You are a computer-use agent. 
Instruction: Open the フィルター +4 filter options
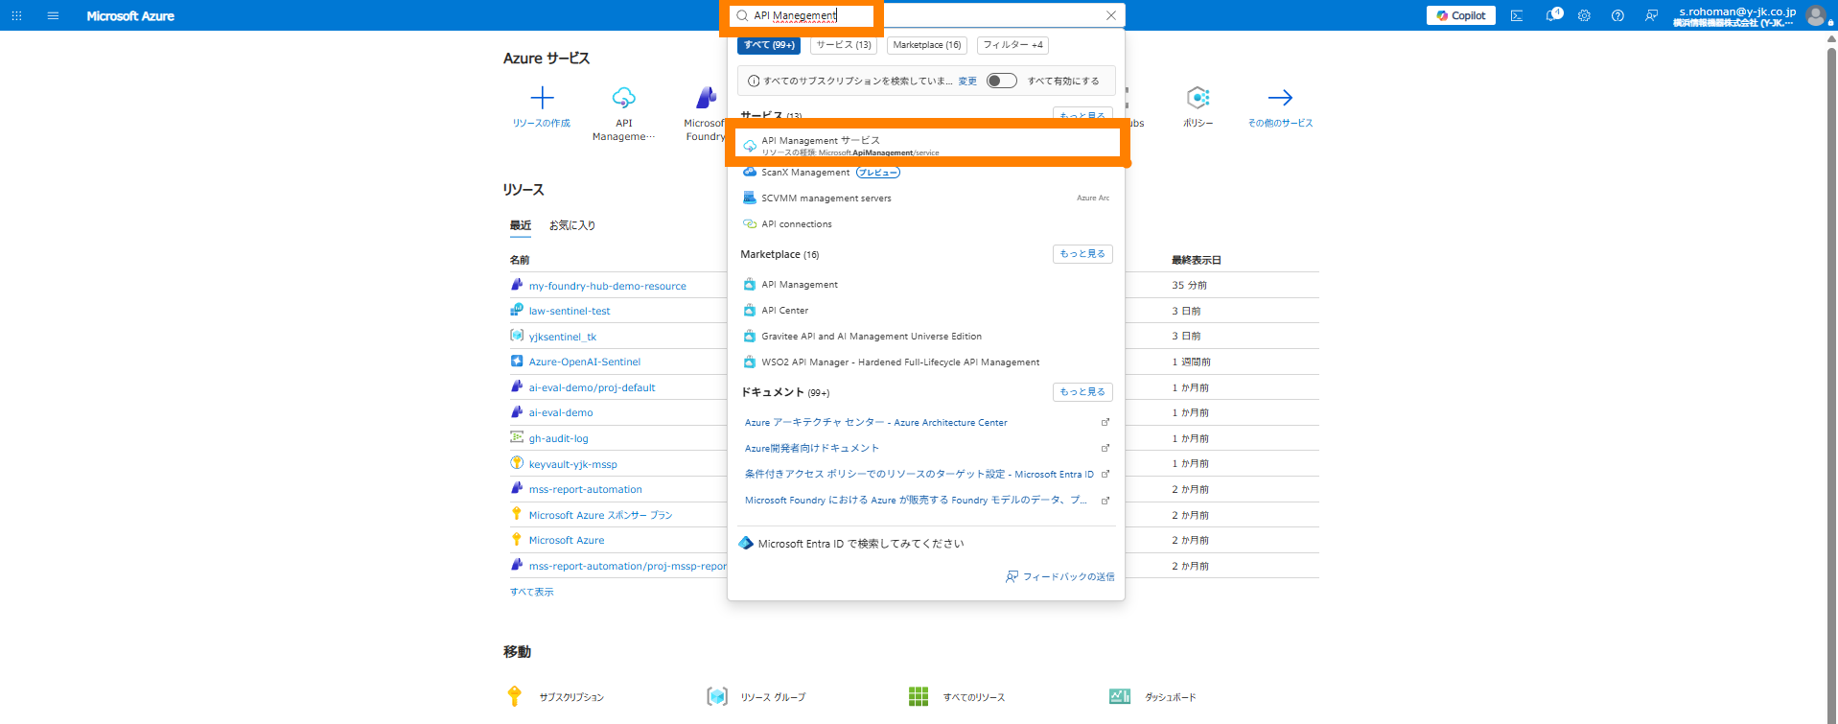click(x=1012, y=45)
